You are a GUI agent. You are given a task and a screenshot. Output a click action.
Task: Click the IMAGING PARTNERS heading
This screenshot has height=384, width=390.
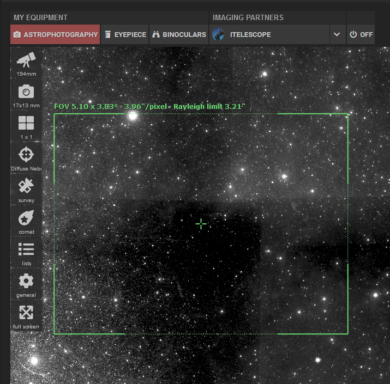click(x=248, y=17)
